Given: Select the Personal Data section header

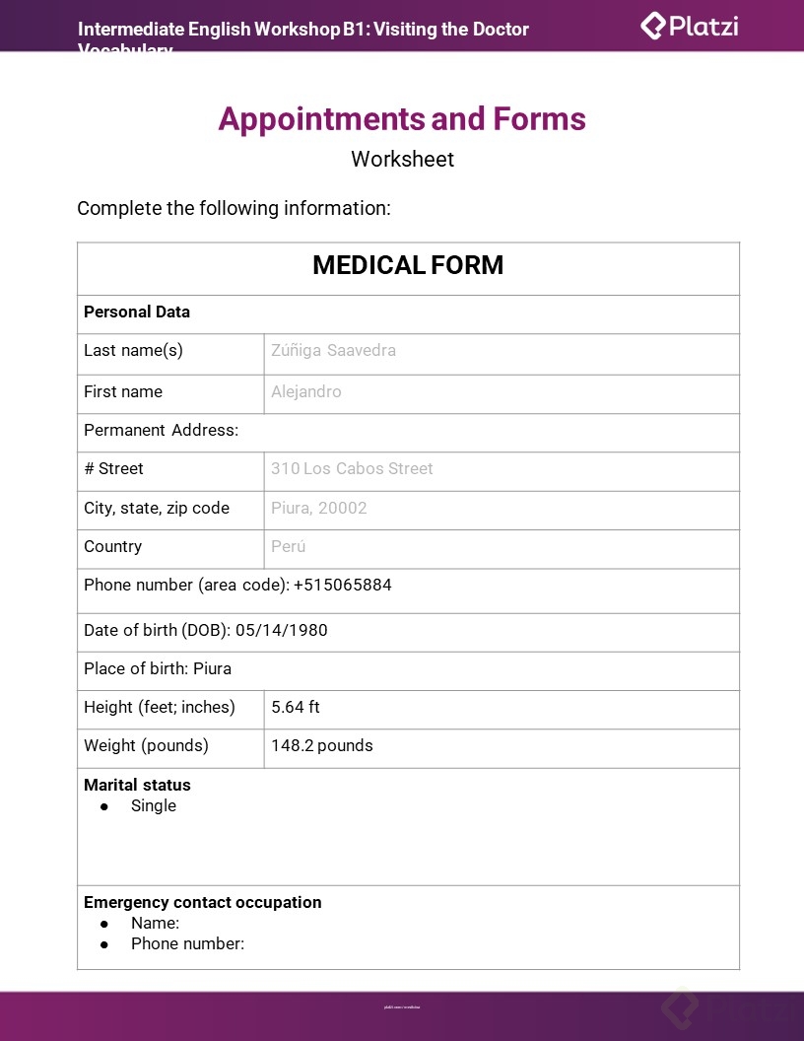Looking at the screenshot, I should click(x=137, y=312).
